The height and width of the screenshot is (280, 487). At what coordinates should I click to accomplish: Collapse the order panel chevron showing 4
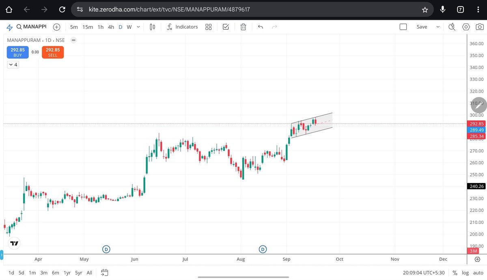click(13, 64)
